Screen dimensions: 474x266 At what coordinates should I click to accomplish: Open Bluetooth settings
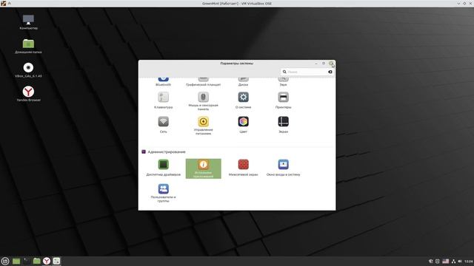point(163,81)
